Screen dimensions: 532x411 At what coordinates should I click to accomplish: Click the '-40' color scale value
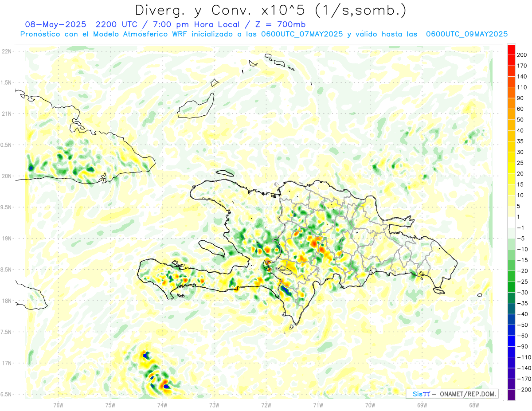coord(522,314)
